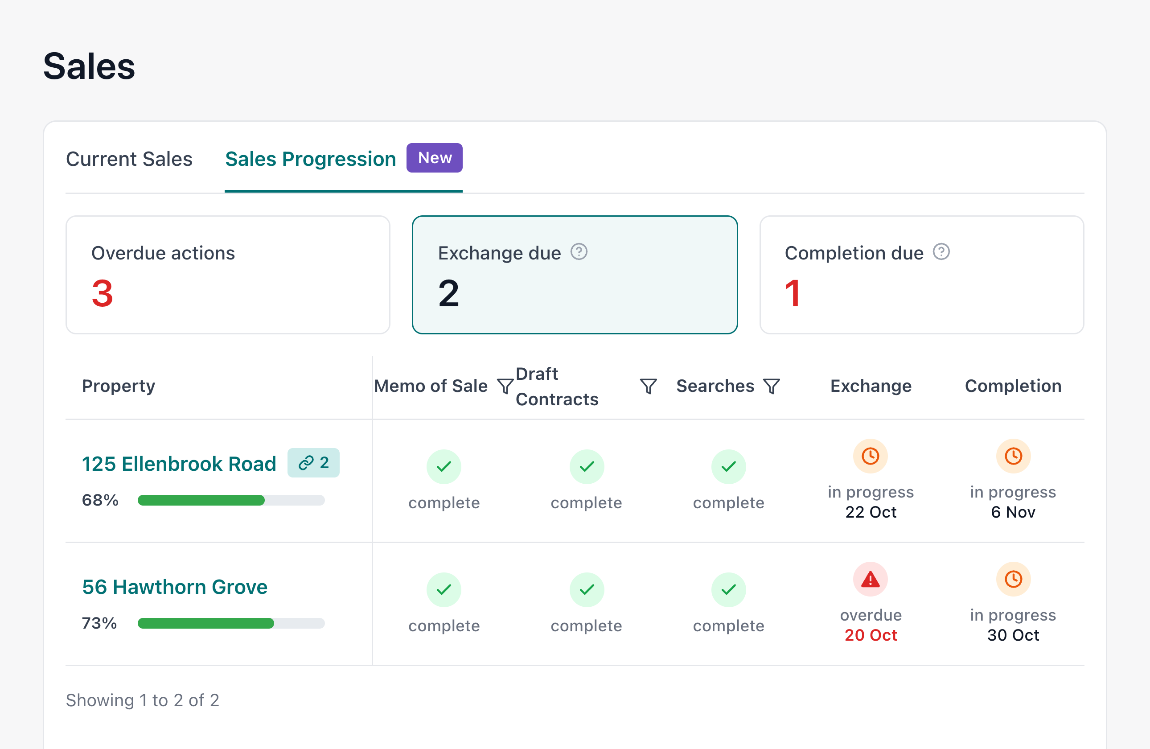1150x749 pixels.
Task: Click Completion clock icon for 56 Hawthorn Grove
Action: tap(1013, 579)
